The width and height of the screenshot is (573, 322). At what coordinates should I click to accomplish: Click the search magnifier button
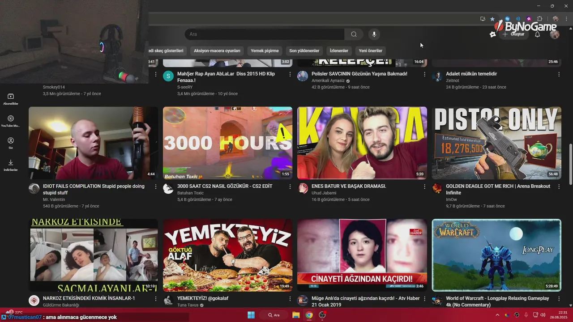click(354, 34)
